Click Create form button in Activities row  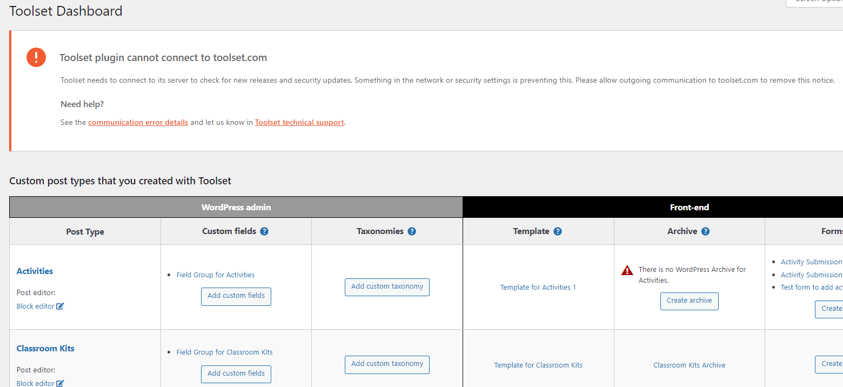point(829,309)
